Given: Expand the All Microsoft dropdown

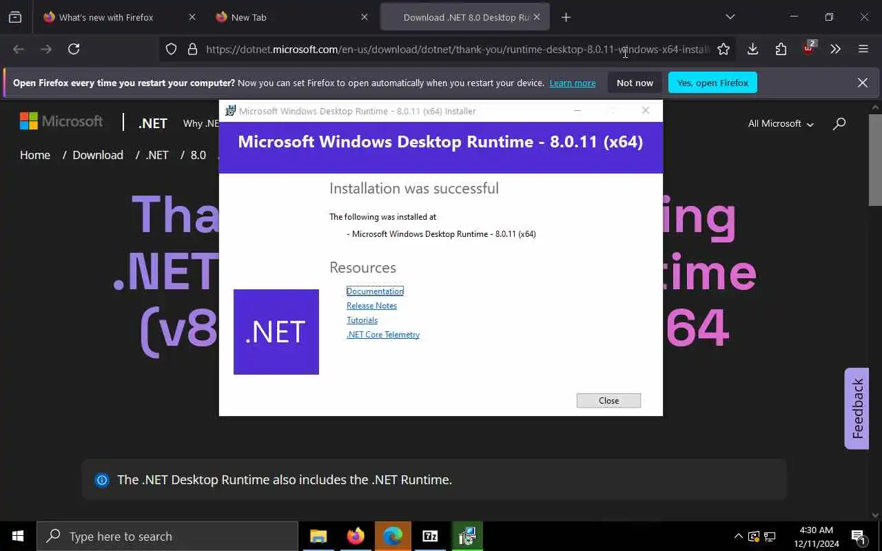Looking at the screenshot, I should [x=781, y=123].
